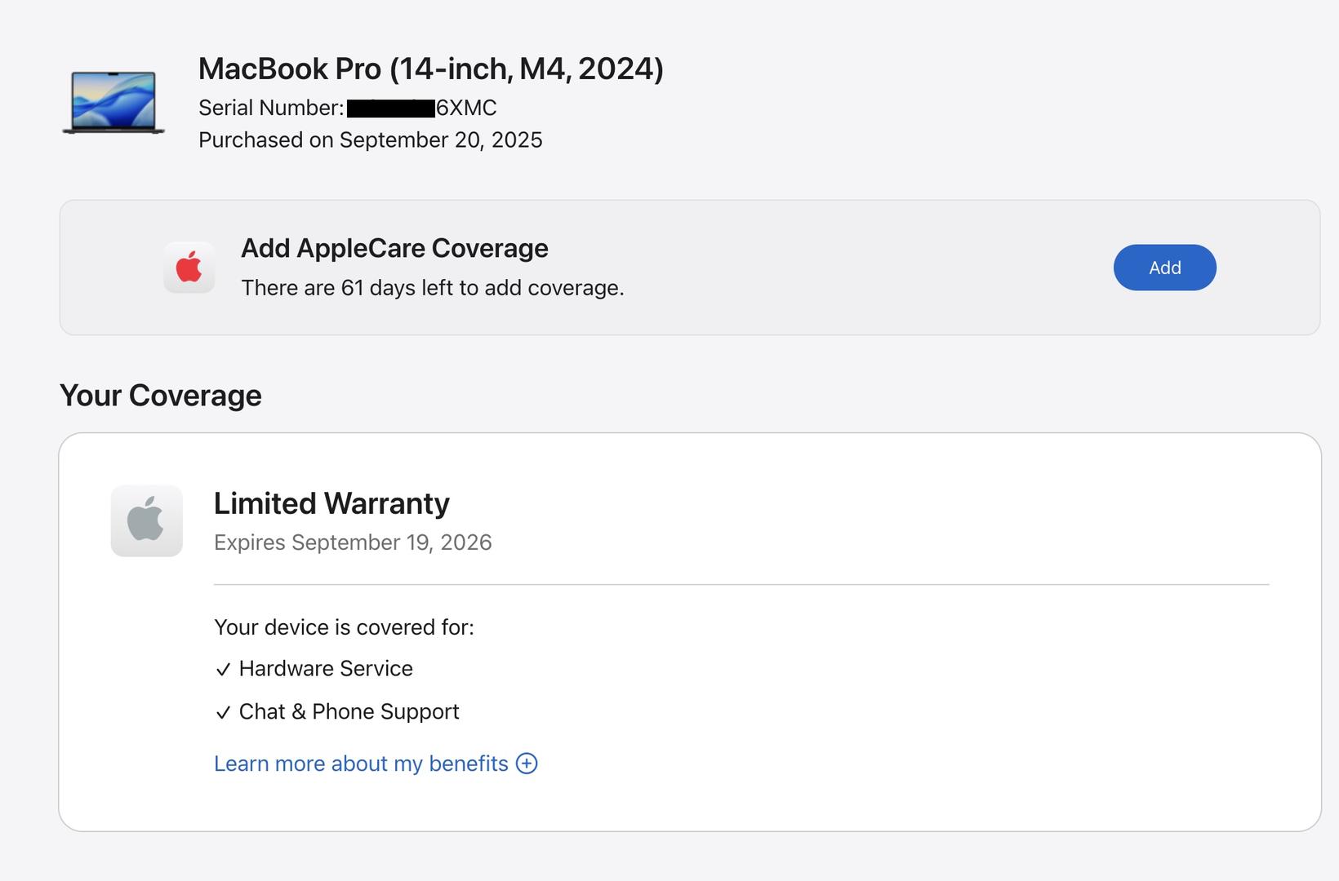
Task: Click 'Your device is covered for:' text
Action: click(344, 627)
